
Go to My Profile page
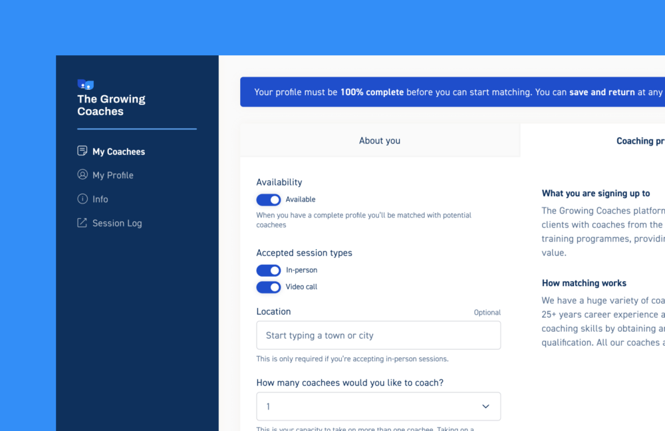point(105,175)
